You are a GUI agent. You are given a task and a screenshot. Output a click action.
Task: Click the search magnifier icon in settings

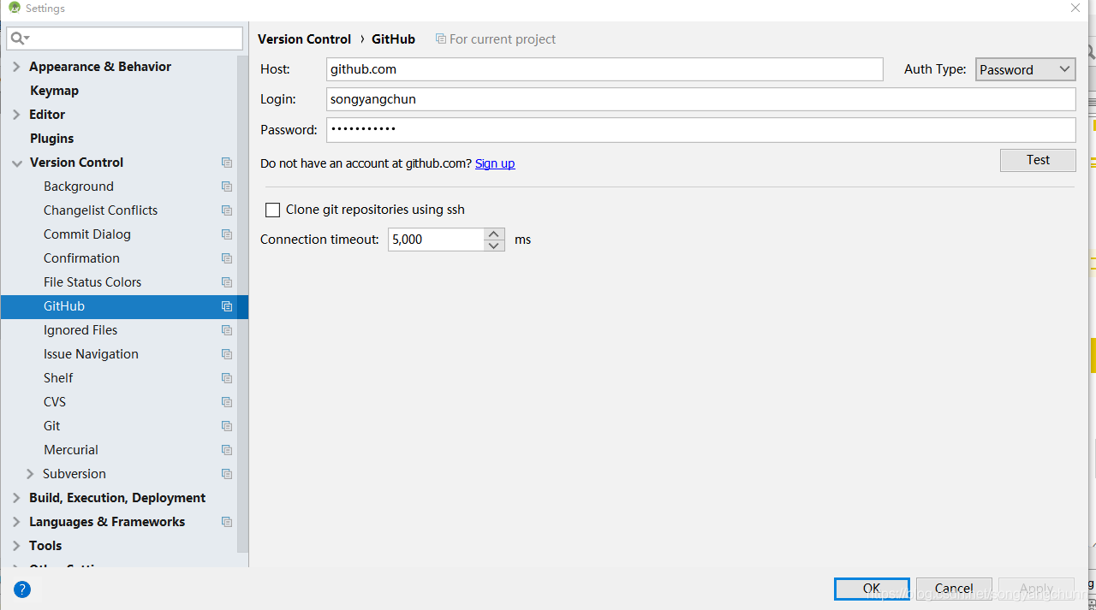19,38
